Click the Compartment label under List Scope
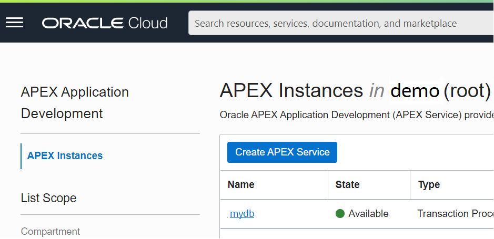The width and height of the screenshot is (494, 239). tap(51, 231)
